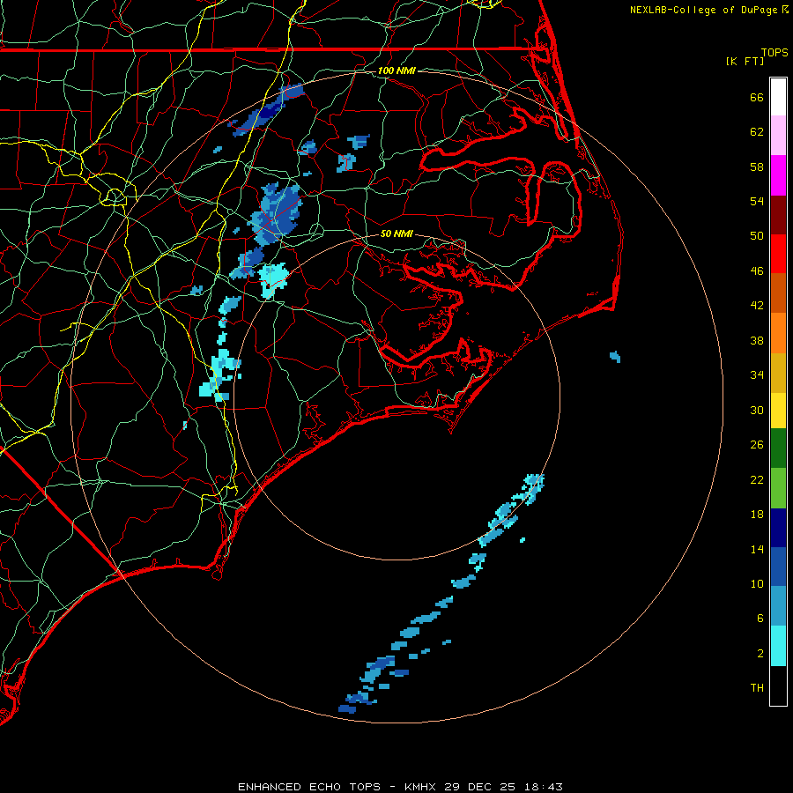Click the light blue 14 kft swatch
Screen dimensions: 793x793
point(778,606)
